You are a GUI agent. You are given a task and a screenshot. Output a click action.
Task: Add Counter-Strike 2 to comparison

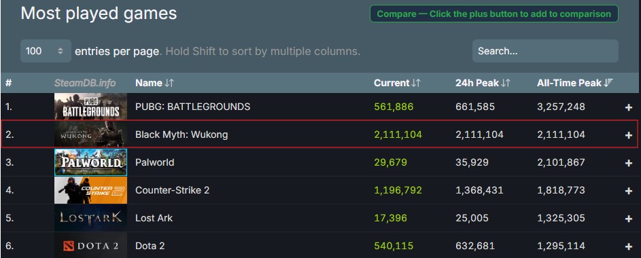(628, 191)
